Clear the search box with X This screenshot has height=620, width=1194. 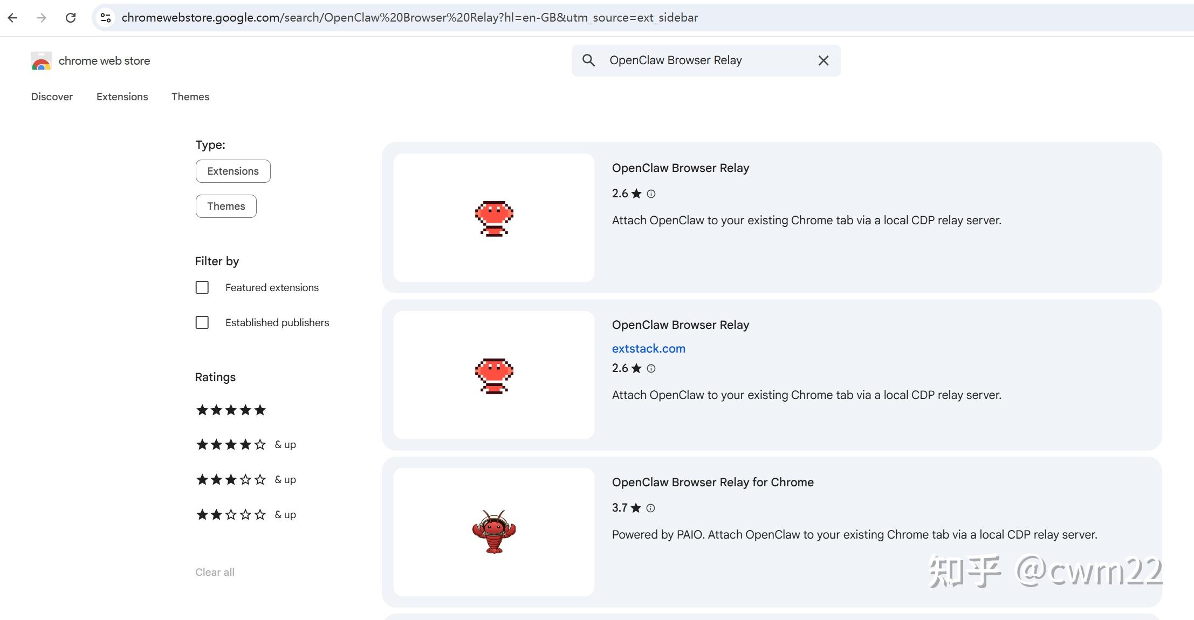tap(823, 60)
